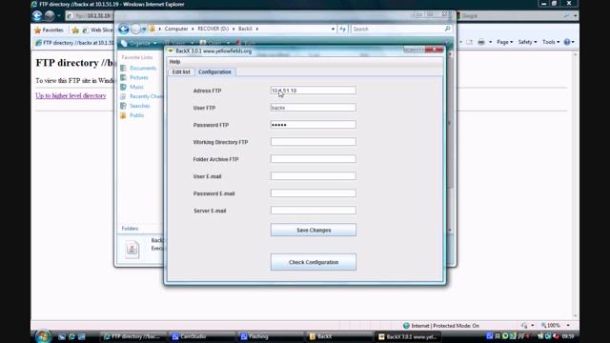Focus the Folder Archive FTP field

pos(314,159)
